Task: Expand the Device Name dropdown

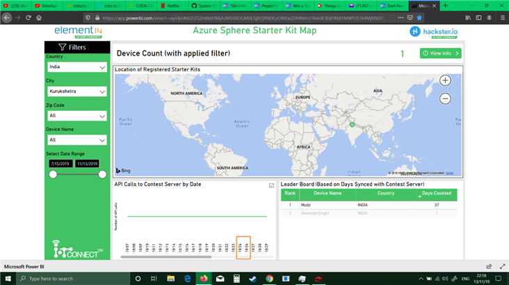Action: [76, 140]
